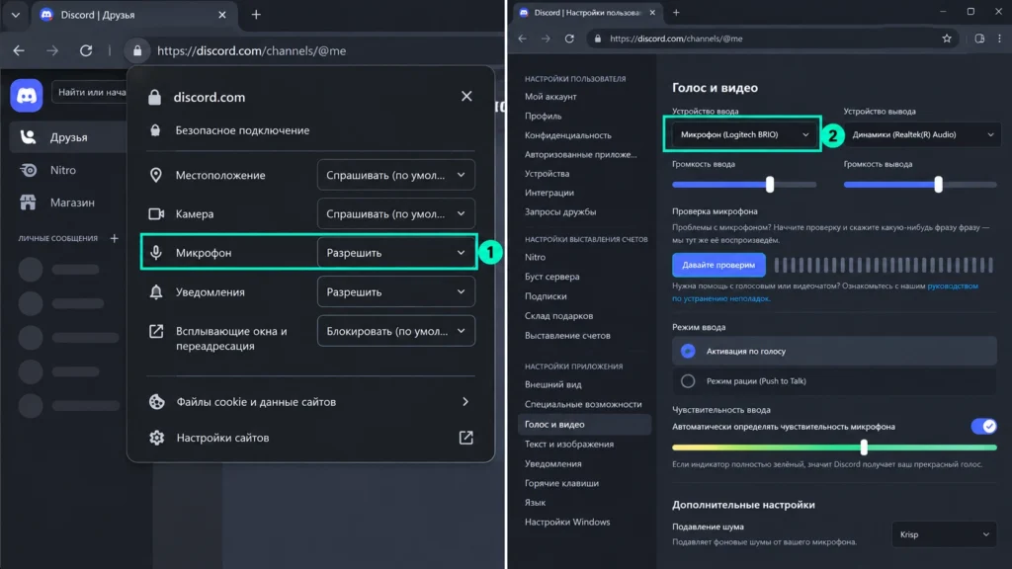The image size is (1012, 569).
Task: Open Горячие клавиши settings
Action: coord(561,483)
